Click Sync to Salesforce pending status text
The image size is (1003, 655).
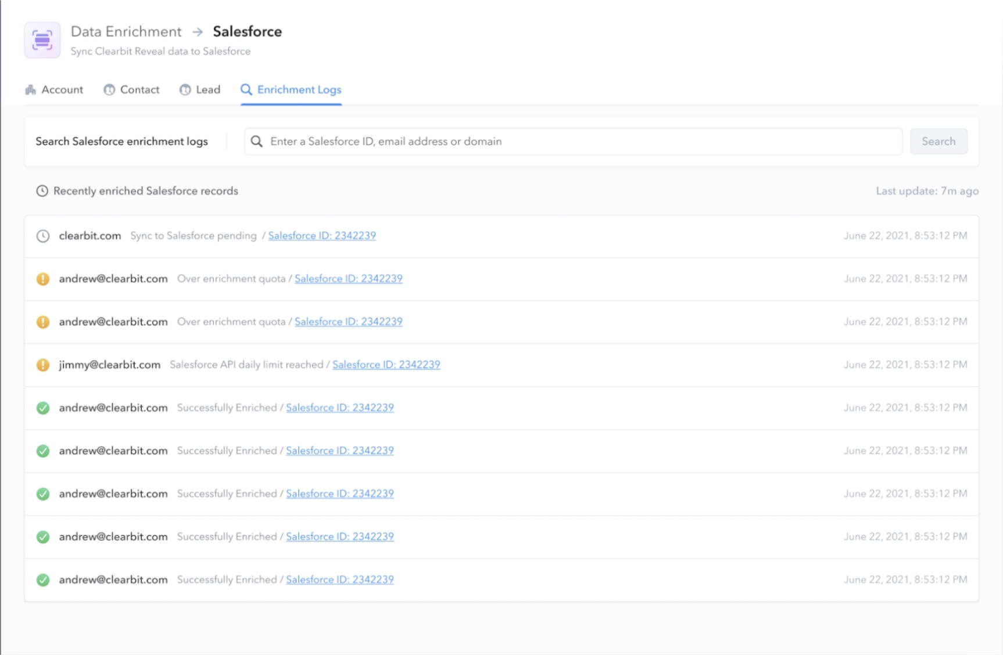tap(194, 236)
